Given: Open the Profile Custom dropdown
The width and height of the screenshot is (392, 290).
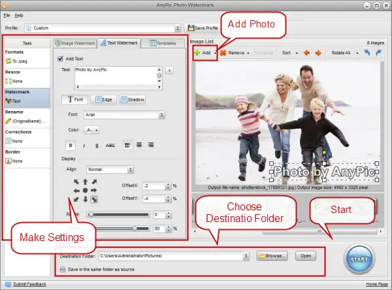Looking at the screenshot, I should point(103,28).
